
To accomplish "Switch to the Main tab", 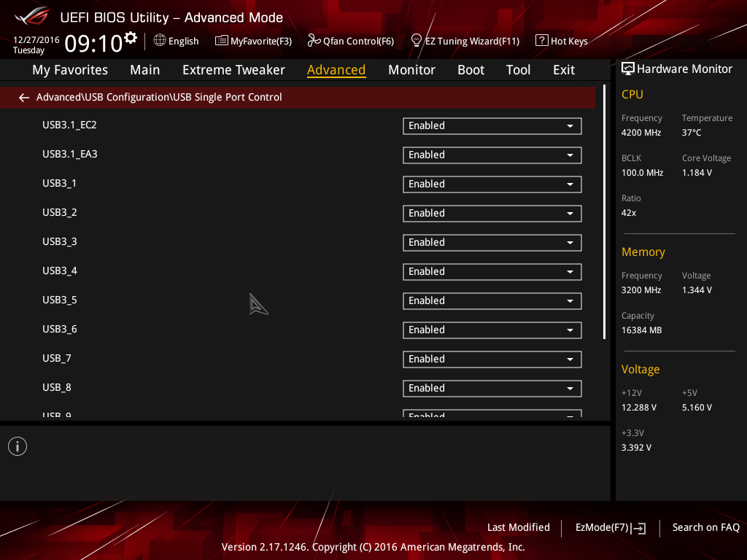I will (145, 70).
